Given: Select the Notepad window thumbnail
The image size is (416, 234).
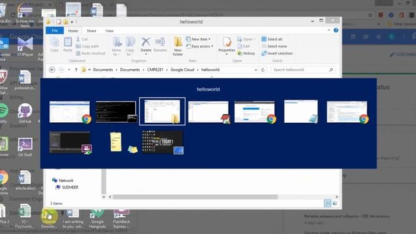Looking at the screenshot, I should [x=301, y=111].
